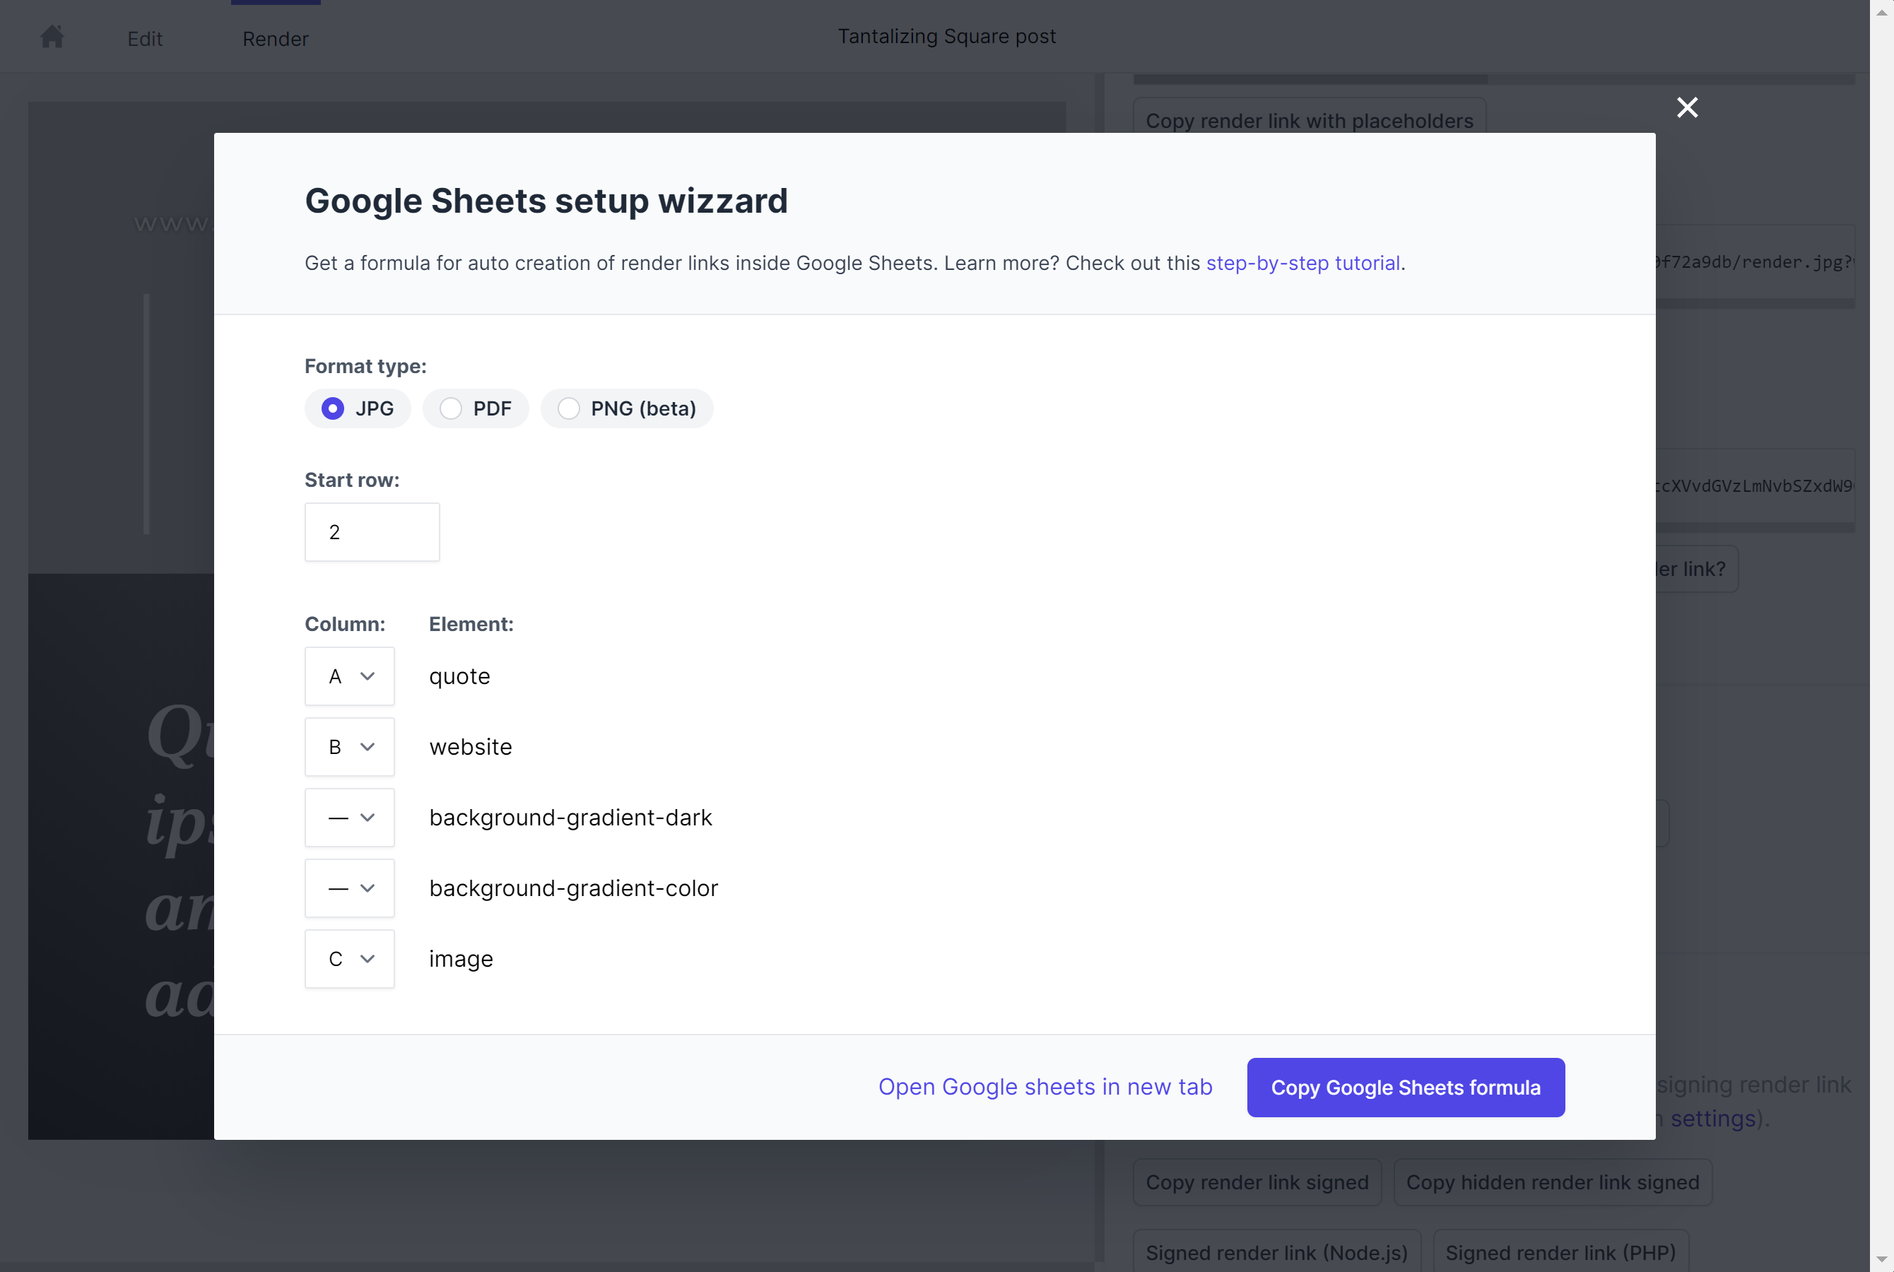Click the image element label

[x=461, y=959]
